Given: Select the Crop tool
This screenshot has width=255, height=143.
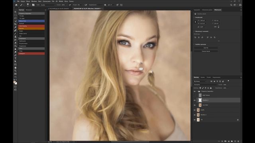Looking at the screenshot, I should [15, 24].
